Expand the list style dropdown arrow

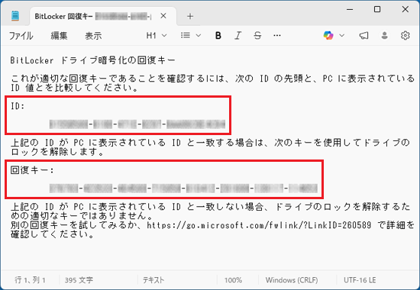199,35
